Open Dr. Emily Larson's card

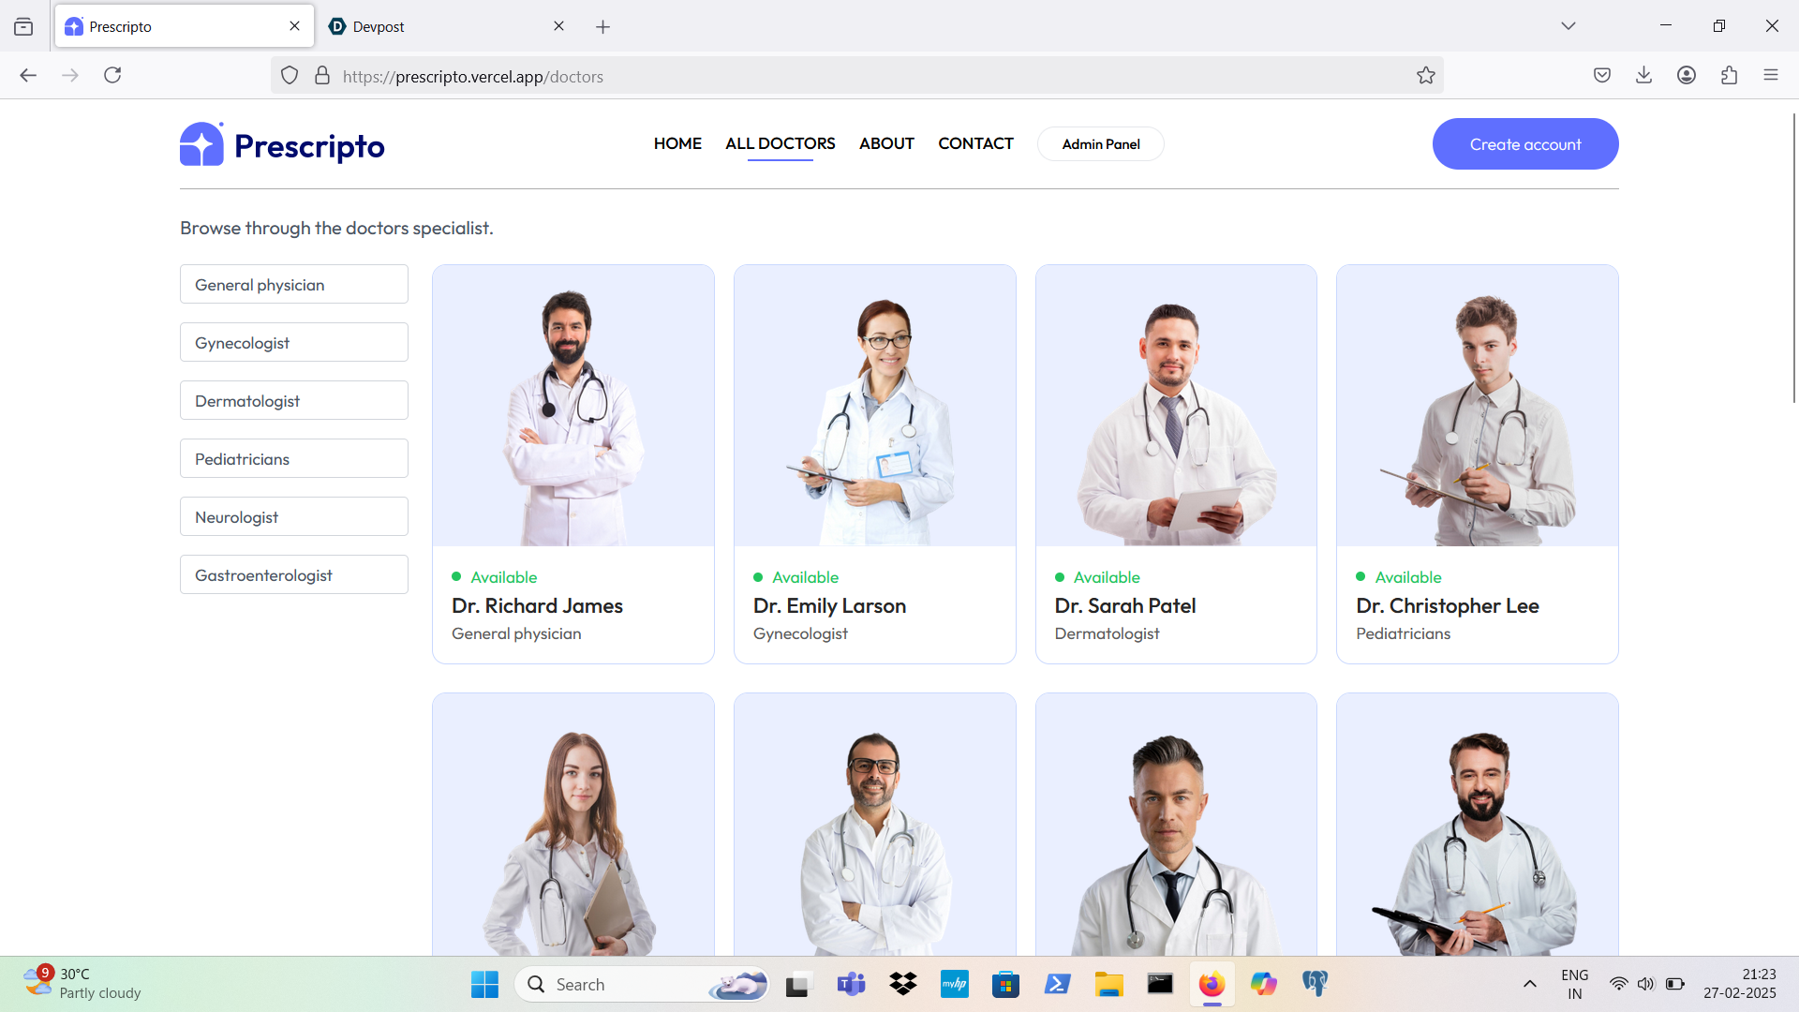point(874,464)
